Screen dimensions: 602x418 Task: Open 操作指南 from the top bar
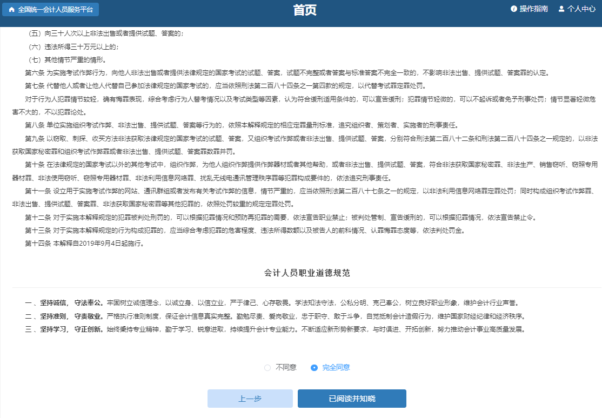tap(534, 9)
